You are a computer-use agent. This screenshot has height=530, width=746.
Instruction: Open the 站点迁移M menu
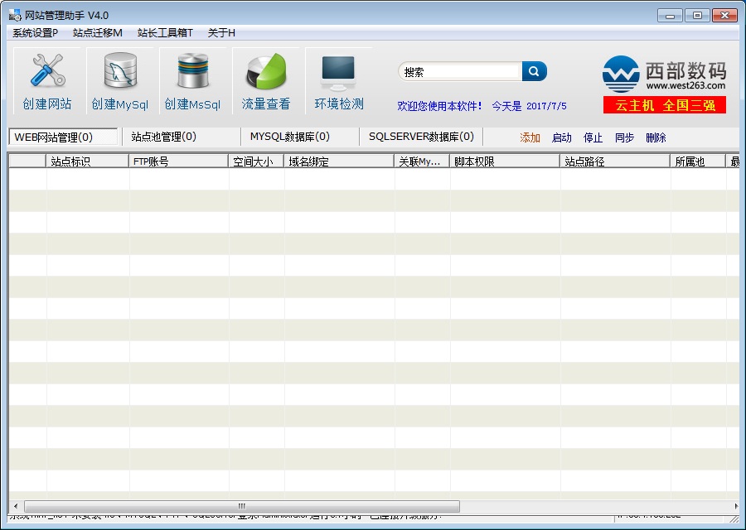coord(97,33)
